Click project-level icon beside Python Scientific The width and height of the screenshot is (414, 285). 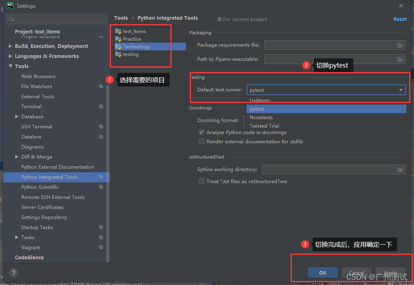(x=101, y=187)
